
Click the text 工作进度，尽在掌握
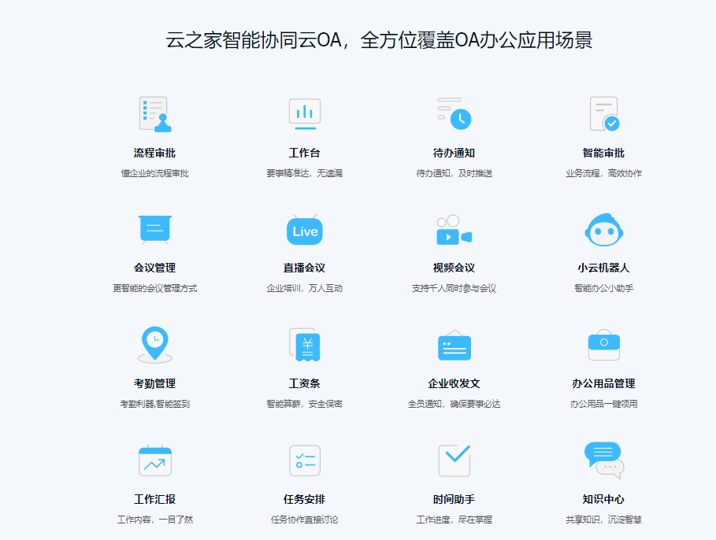pos(454,520)
